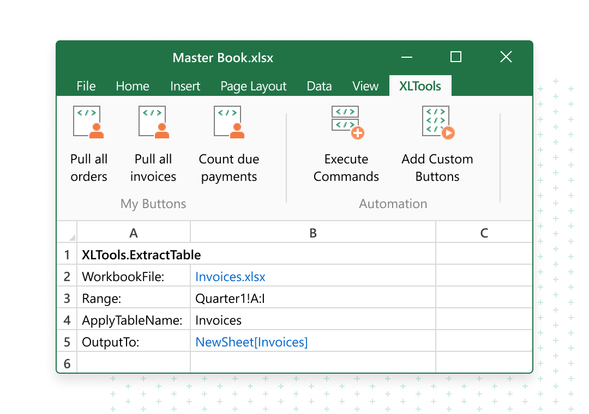The width and height of the screenshot is (589, 414).
Task: Switch to the Home ribbon tab
Action: pos(133,86)
